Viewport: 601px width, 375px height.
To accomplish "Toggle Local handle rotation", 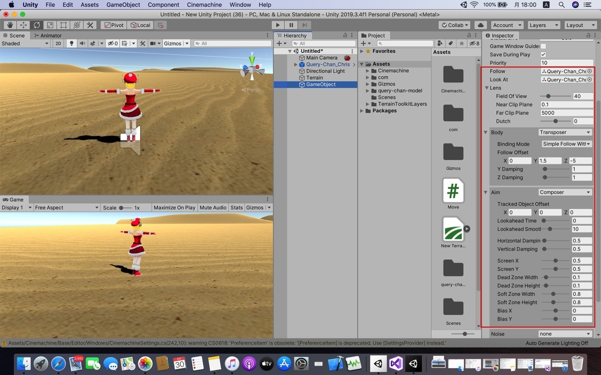I will (x=140, y=25).
